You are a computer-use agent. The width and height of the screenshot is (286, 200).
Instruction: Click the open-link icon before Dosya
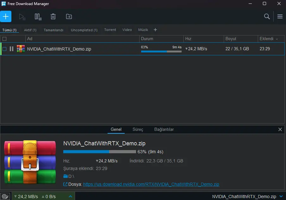point(65,184)
